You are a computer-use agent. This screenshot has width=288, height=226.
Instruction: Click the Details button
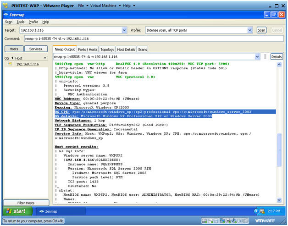[x=277, y=57]
